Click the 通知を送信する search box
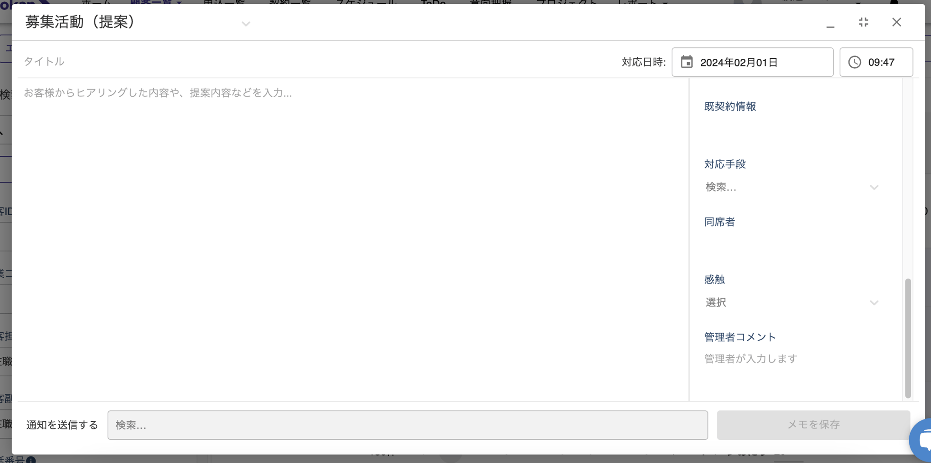The height and width of the screenshot is (463, 931). [x=407, y=425]
